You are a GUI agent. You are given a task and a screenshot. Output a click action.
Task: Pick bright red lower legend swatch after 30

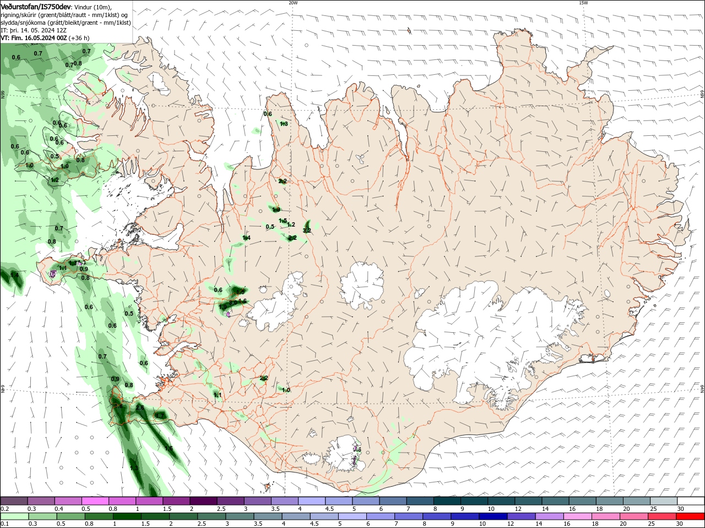690,516
